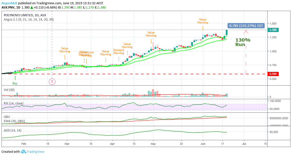Open the TradingView link at the bottom

click(35, 151)
